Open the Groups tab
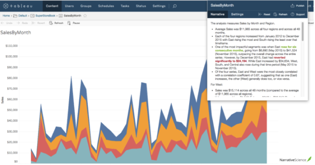 (x=86, y=6)
